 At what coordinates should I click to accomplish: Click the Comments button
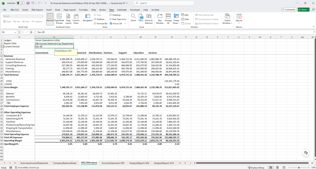[289, 10]
